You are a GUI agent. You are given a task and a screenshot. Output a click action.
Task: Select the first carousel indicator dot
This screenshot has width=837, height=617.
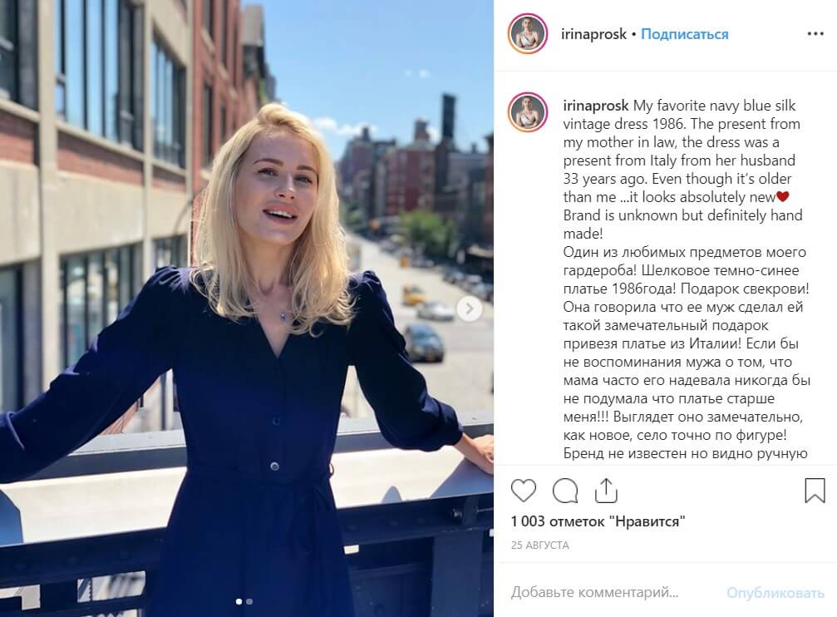(x=239, y=601)
